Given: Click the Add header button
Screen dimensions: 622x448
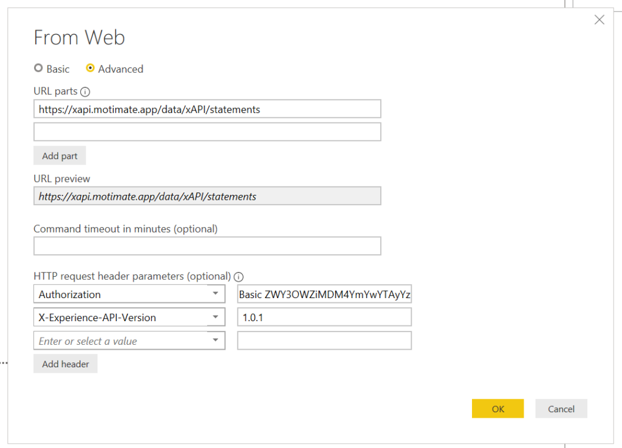Looking at the screenshot, I should point(66,364).
